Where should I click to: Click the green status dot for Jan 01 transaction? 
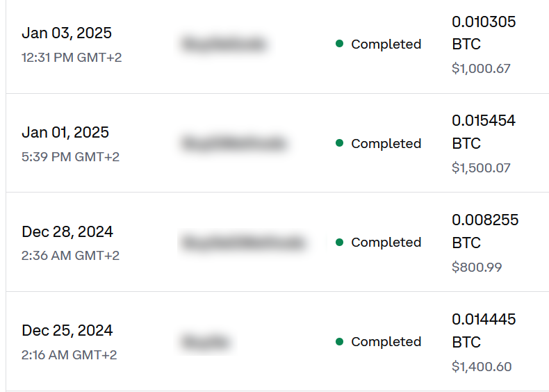(x=339, y=143)
